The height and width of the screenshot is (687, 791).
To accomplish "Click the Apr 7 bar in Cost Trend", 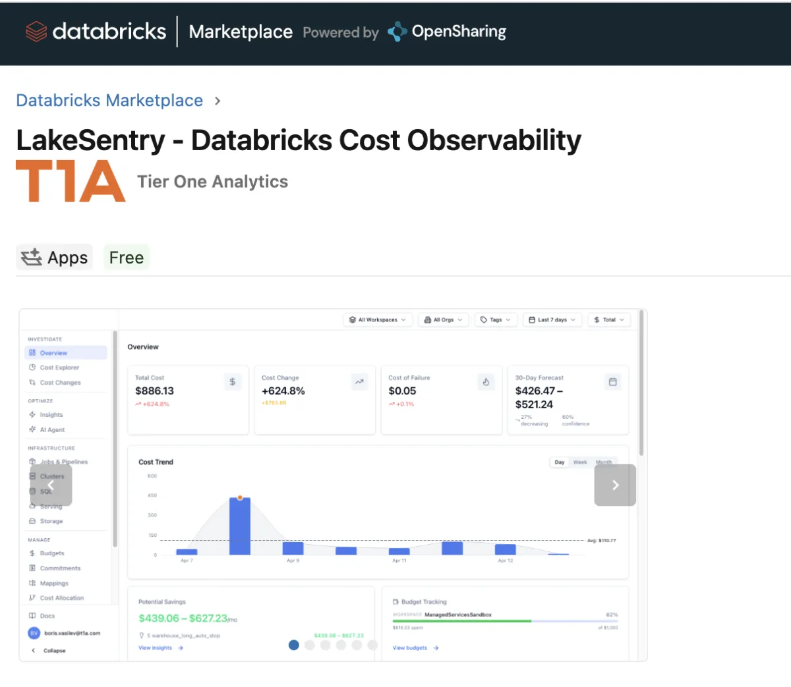I will tap(187, 552).
